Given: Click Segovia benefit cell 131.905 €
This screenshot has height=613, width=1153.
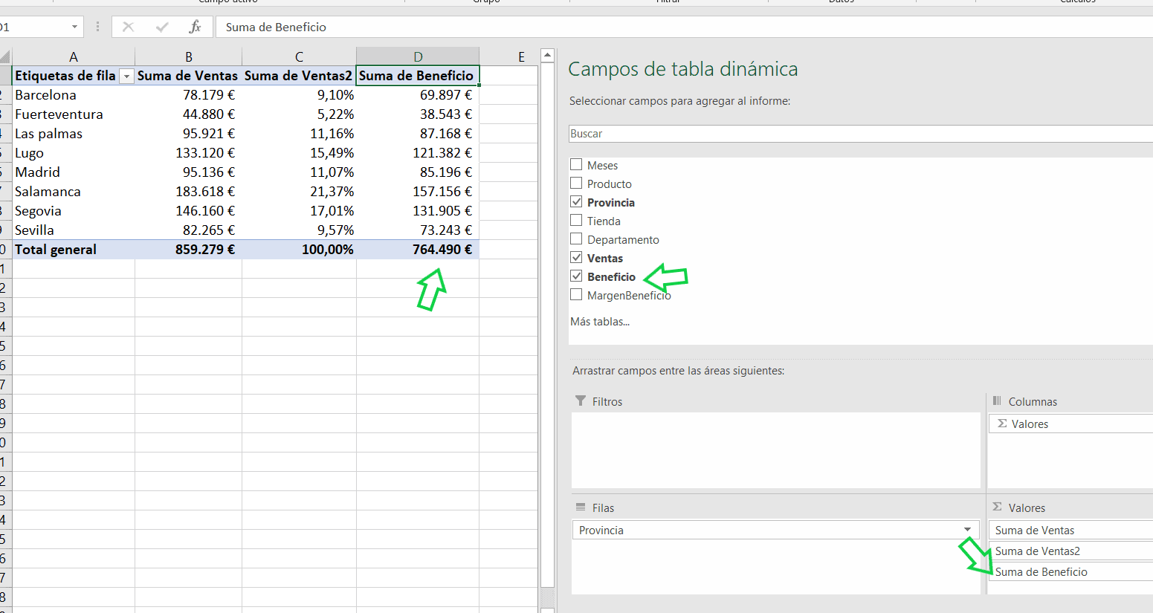Looking at the screenshot, I should (x=418, y=211).
